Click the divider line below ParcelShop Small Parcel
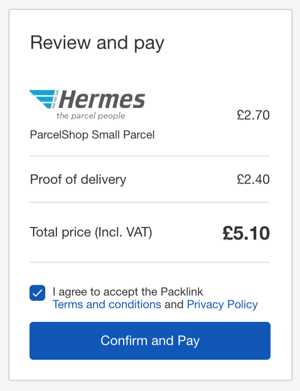300x391 pixels. point(149,156)
